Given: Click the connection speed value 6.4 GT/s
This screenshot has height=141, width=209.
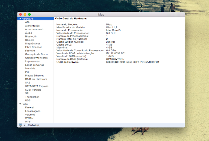Looking at the screenshot, I should [x=111, y=50].
